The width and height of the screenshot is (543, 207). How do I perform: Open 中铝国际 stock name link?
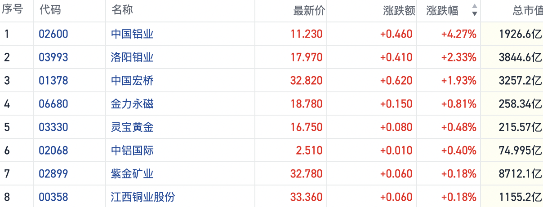point(132,151)
